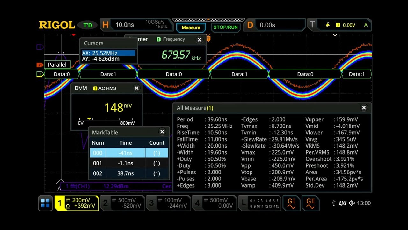408x230 pixels.
Task: Close the MarkTable window
Action: pos(162,132)
